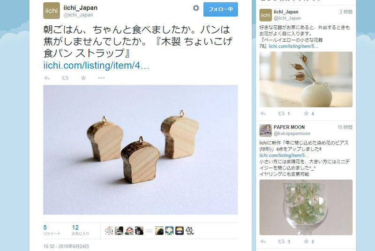Toggle the blue フォロー中 follow button

pos(220,9)
